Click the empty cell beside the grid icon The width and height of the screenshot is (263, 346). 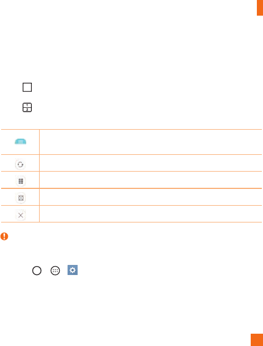point(151,180)
